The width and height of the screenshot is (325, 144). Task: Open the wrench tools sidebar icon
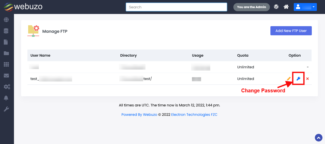[x=6, y=109]
